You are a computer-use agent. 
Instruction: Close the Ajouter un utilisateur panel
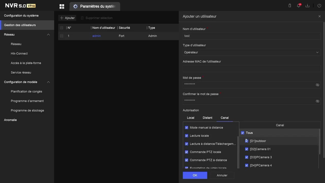(319, 16)
